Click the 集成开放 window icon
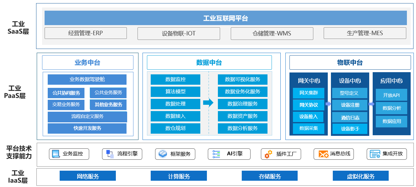Screen dimensions: 416x187 pos(375,154)
